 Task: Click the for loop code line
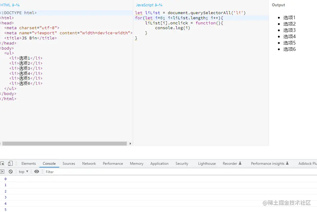(179, 18)
